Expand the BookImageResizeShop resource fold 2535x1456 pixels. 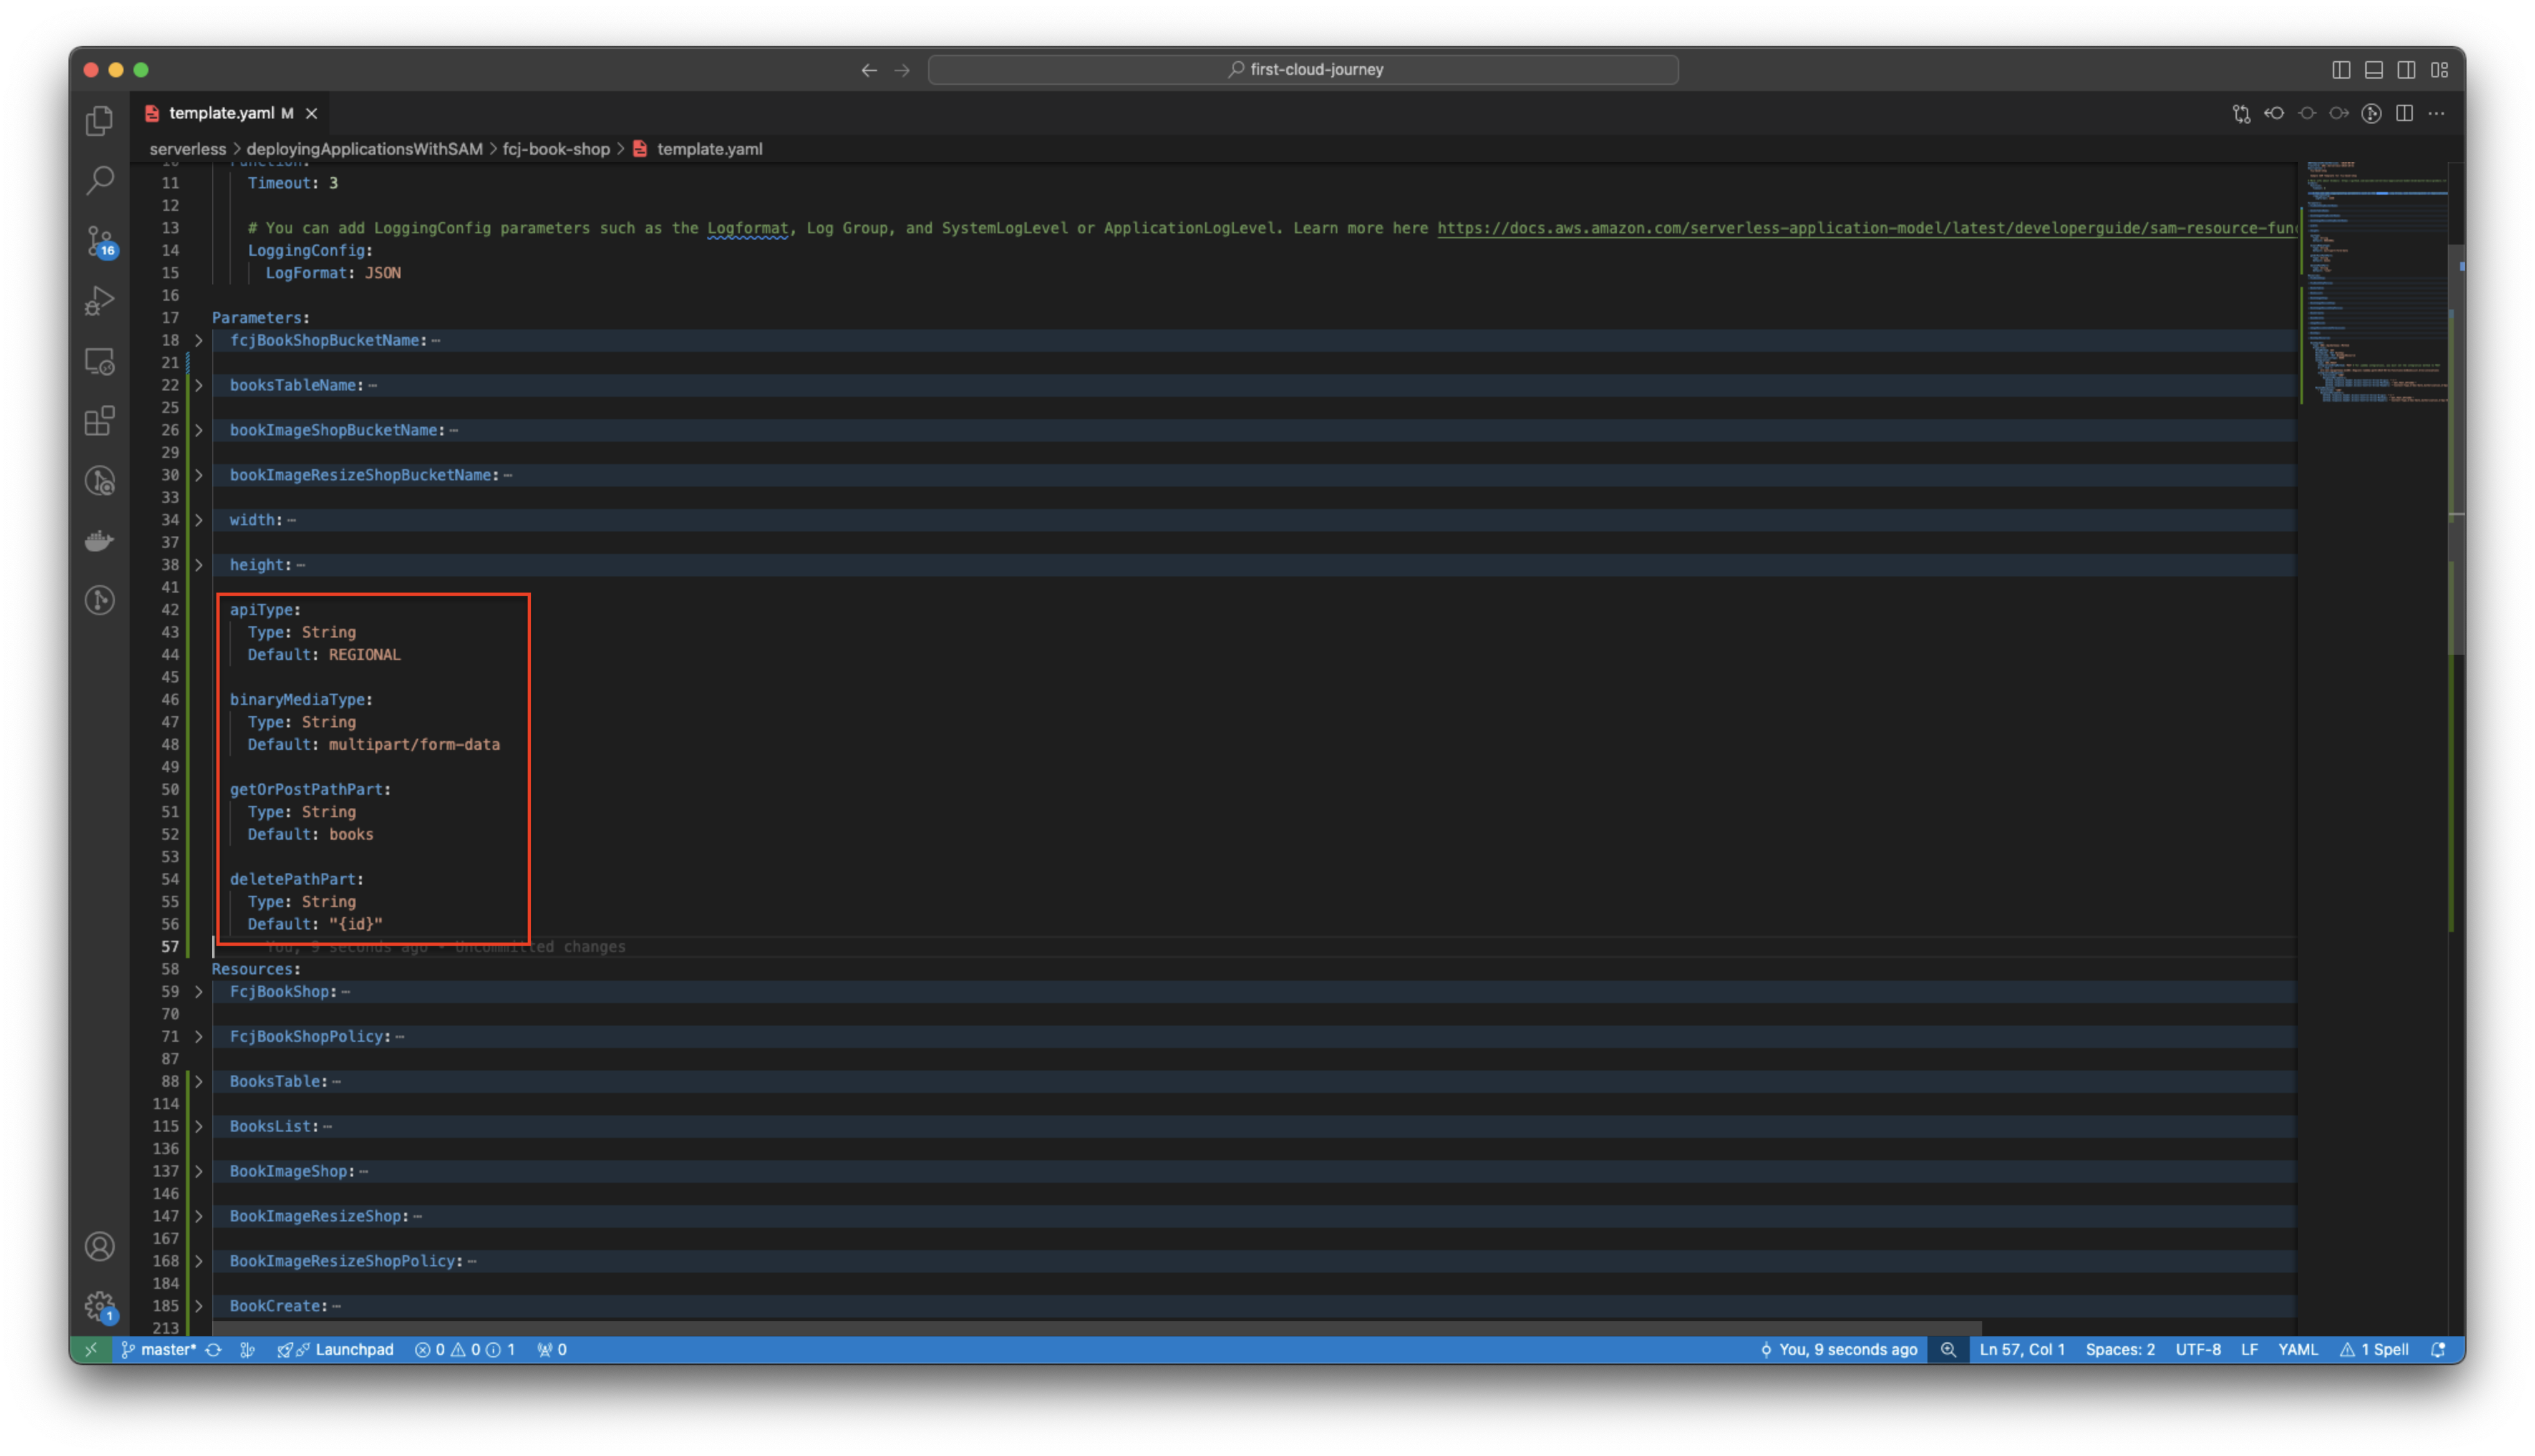199,1217
